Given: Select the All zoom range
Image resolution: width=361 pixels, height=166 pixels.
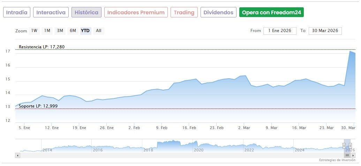Looking at the screenshot, I should pyautogui.click(x=98, y=31).
